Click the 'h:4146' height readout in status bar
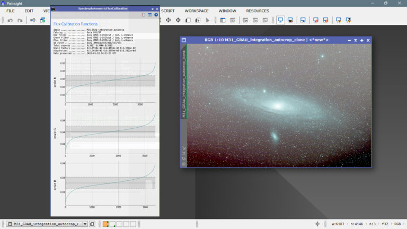The width and height of the screenshot is (407, 229). tap(357, 224)
